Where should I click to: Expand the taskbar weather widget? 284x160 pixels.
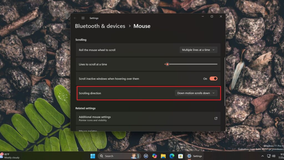(10, 156)
